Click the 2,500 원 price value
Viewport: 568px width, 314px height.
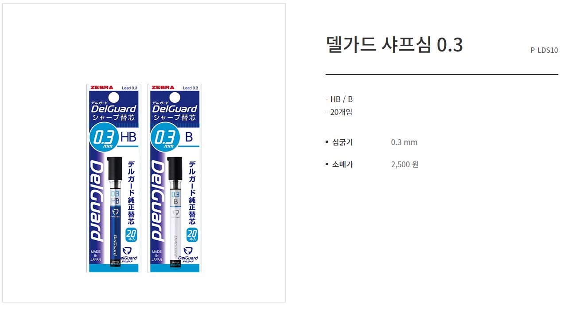point(405,165)
